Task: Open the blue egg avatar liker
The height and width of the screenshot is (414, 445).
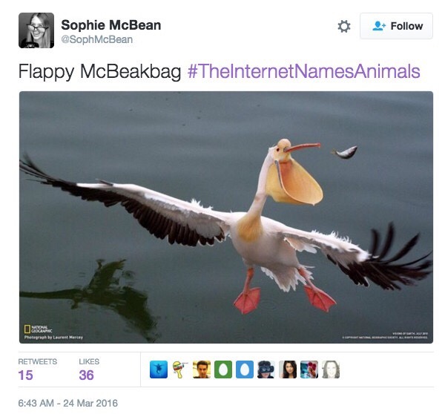Action: 245,369
